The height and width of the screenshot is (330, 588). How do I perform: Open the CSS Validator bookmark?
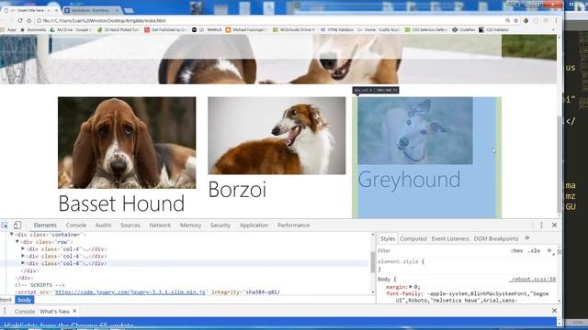coord(493,29)
